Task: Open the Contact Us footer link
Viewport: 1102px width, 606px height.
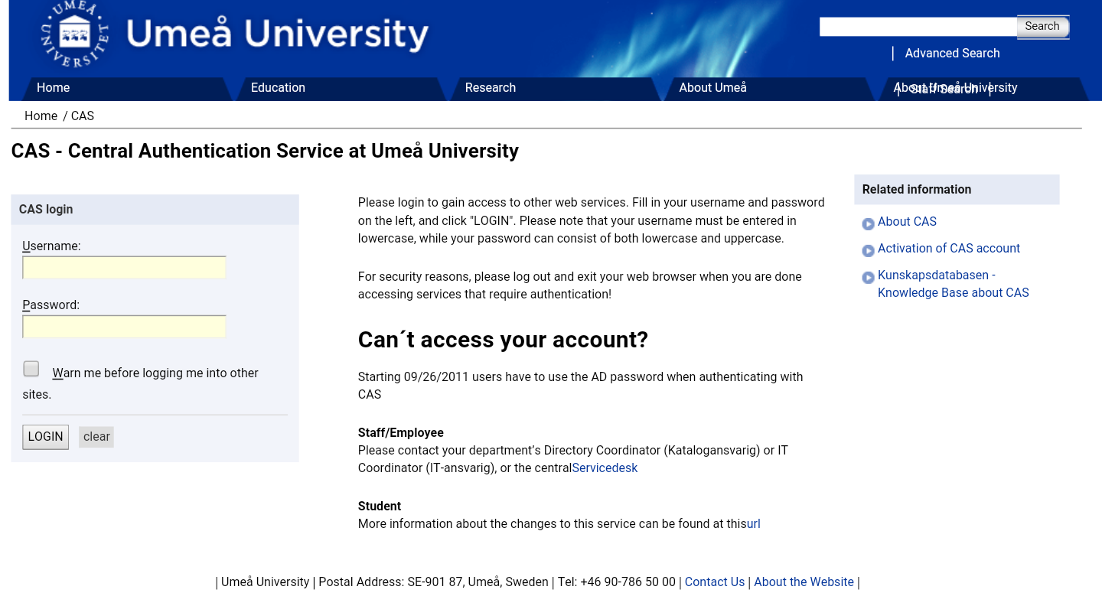Action: [x=714, y=582]
